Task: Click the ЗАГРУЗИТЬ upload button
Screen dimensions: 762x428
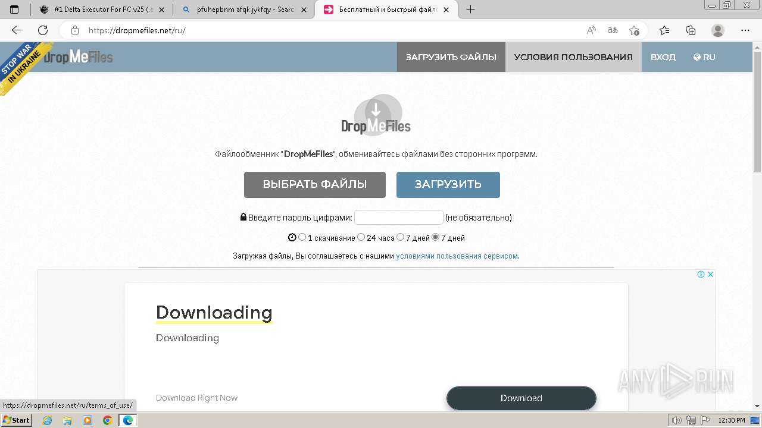Action: pos(448,184)
